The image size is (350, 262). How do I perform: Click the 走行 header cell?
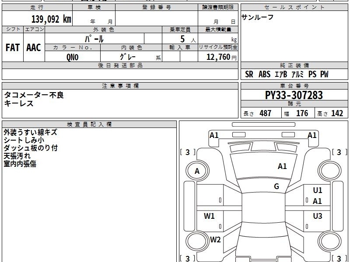pyautogui.click(x=37, y=7)
